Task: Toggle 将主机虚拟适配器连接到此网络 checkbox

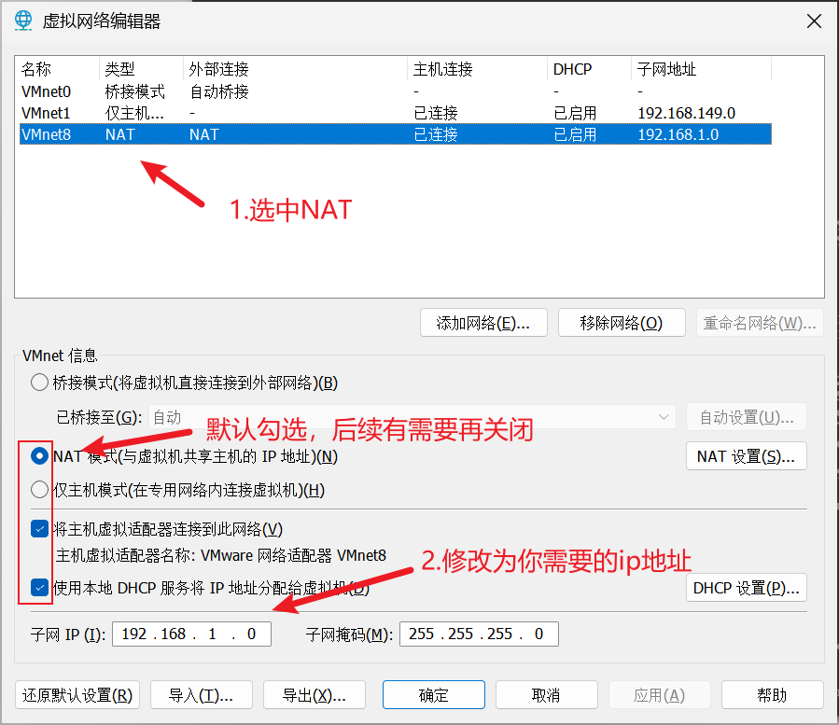Action: [39, 529]
